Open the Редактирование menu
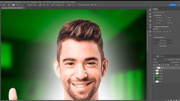 9,2
